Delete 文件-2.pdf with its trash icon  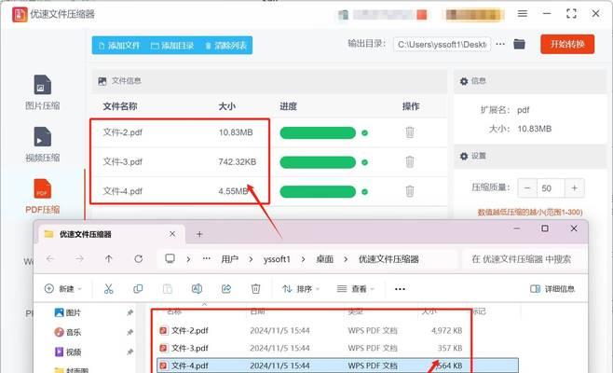pyautogui.click(x=409, y=132)
